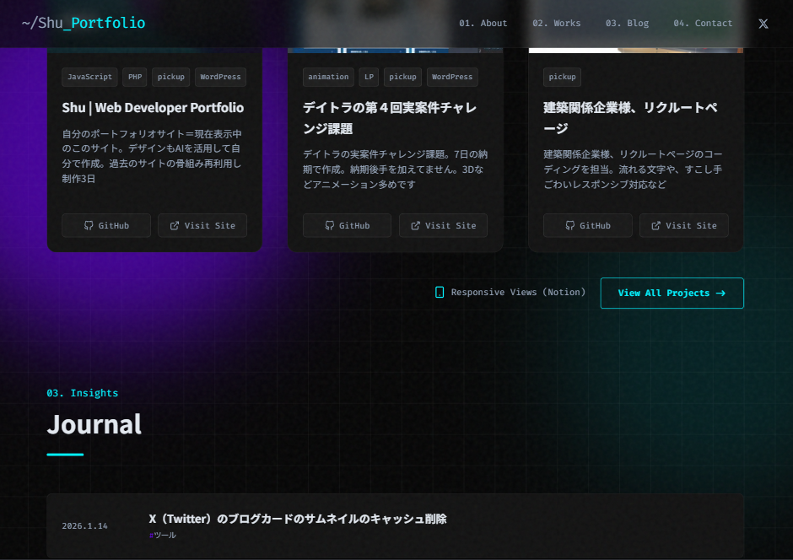Image resolution: width=793 pixels, height=560 pixels.
Task: Click the GitHub icon on the デイトラ card
Action: (328, 225)
